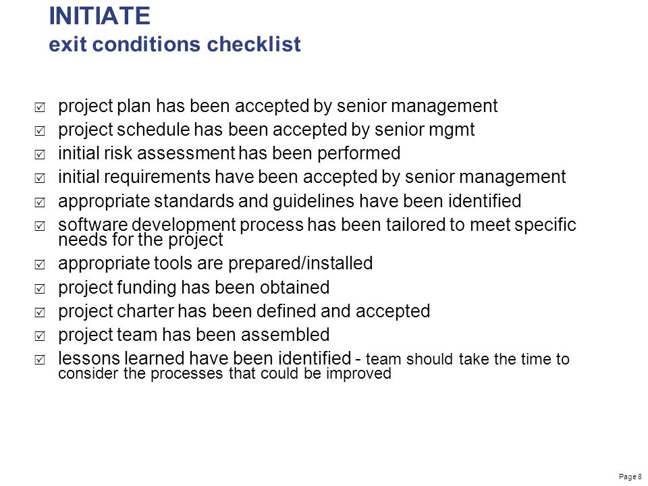Check the lessons learned identified checkbox
Image resolution: width=648 pixels, height=486 pixels.
pos(40,360)
